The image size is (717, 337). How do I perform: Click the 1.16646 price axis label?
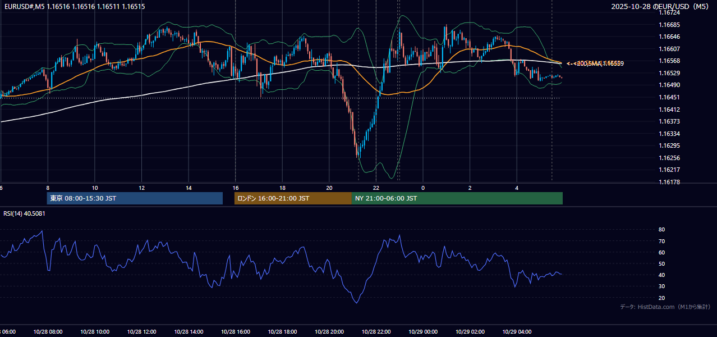point(669,37)
